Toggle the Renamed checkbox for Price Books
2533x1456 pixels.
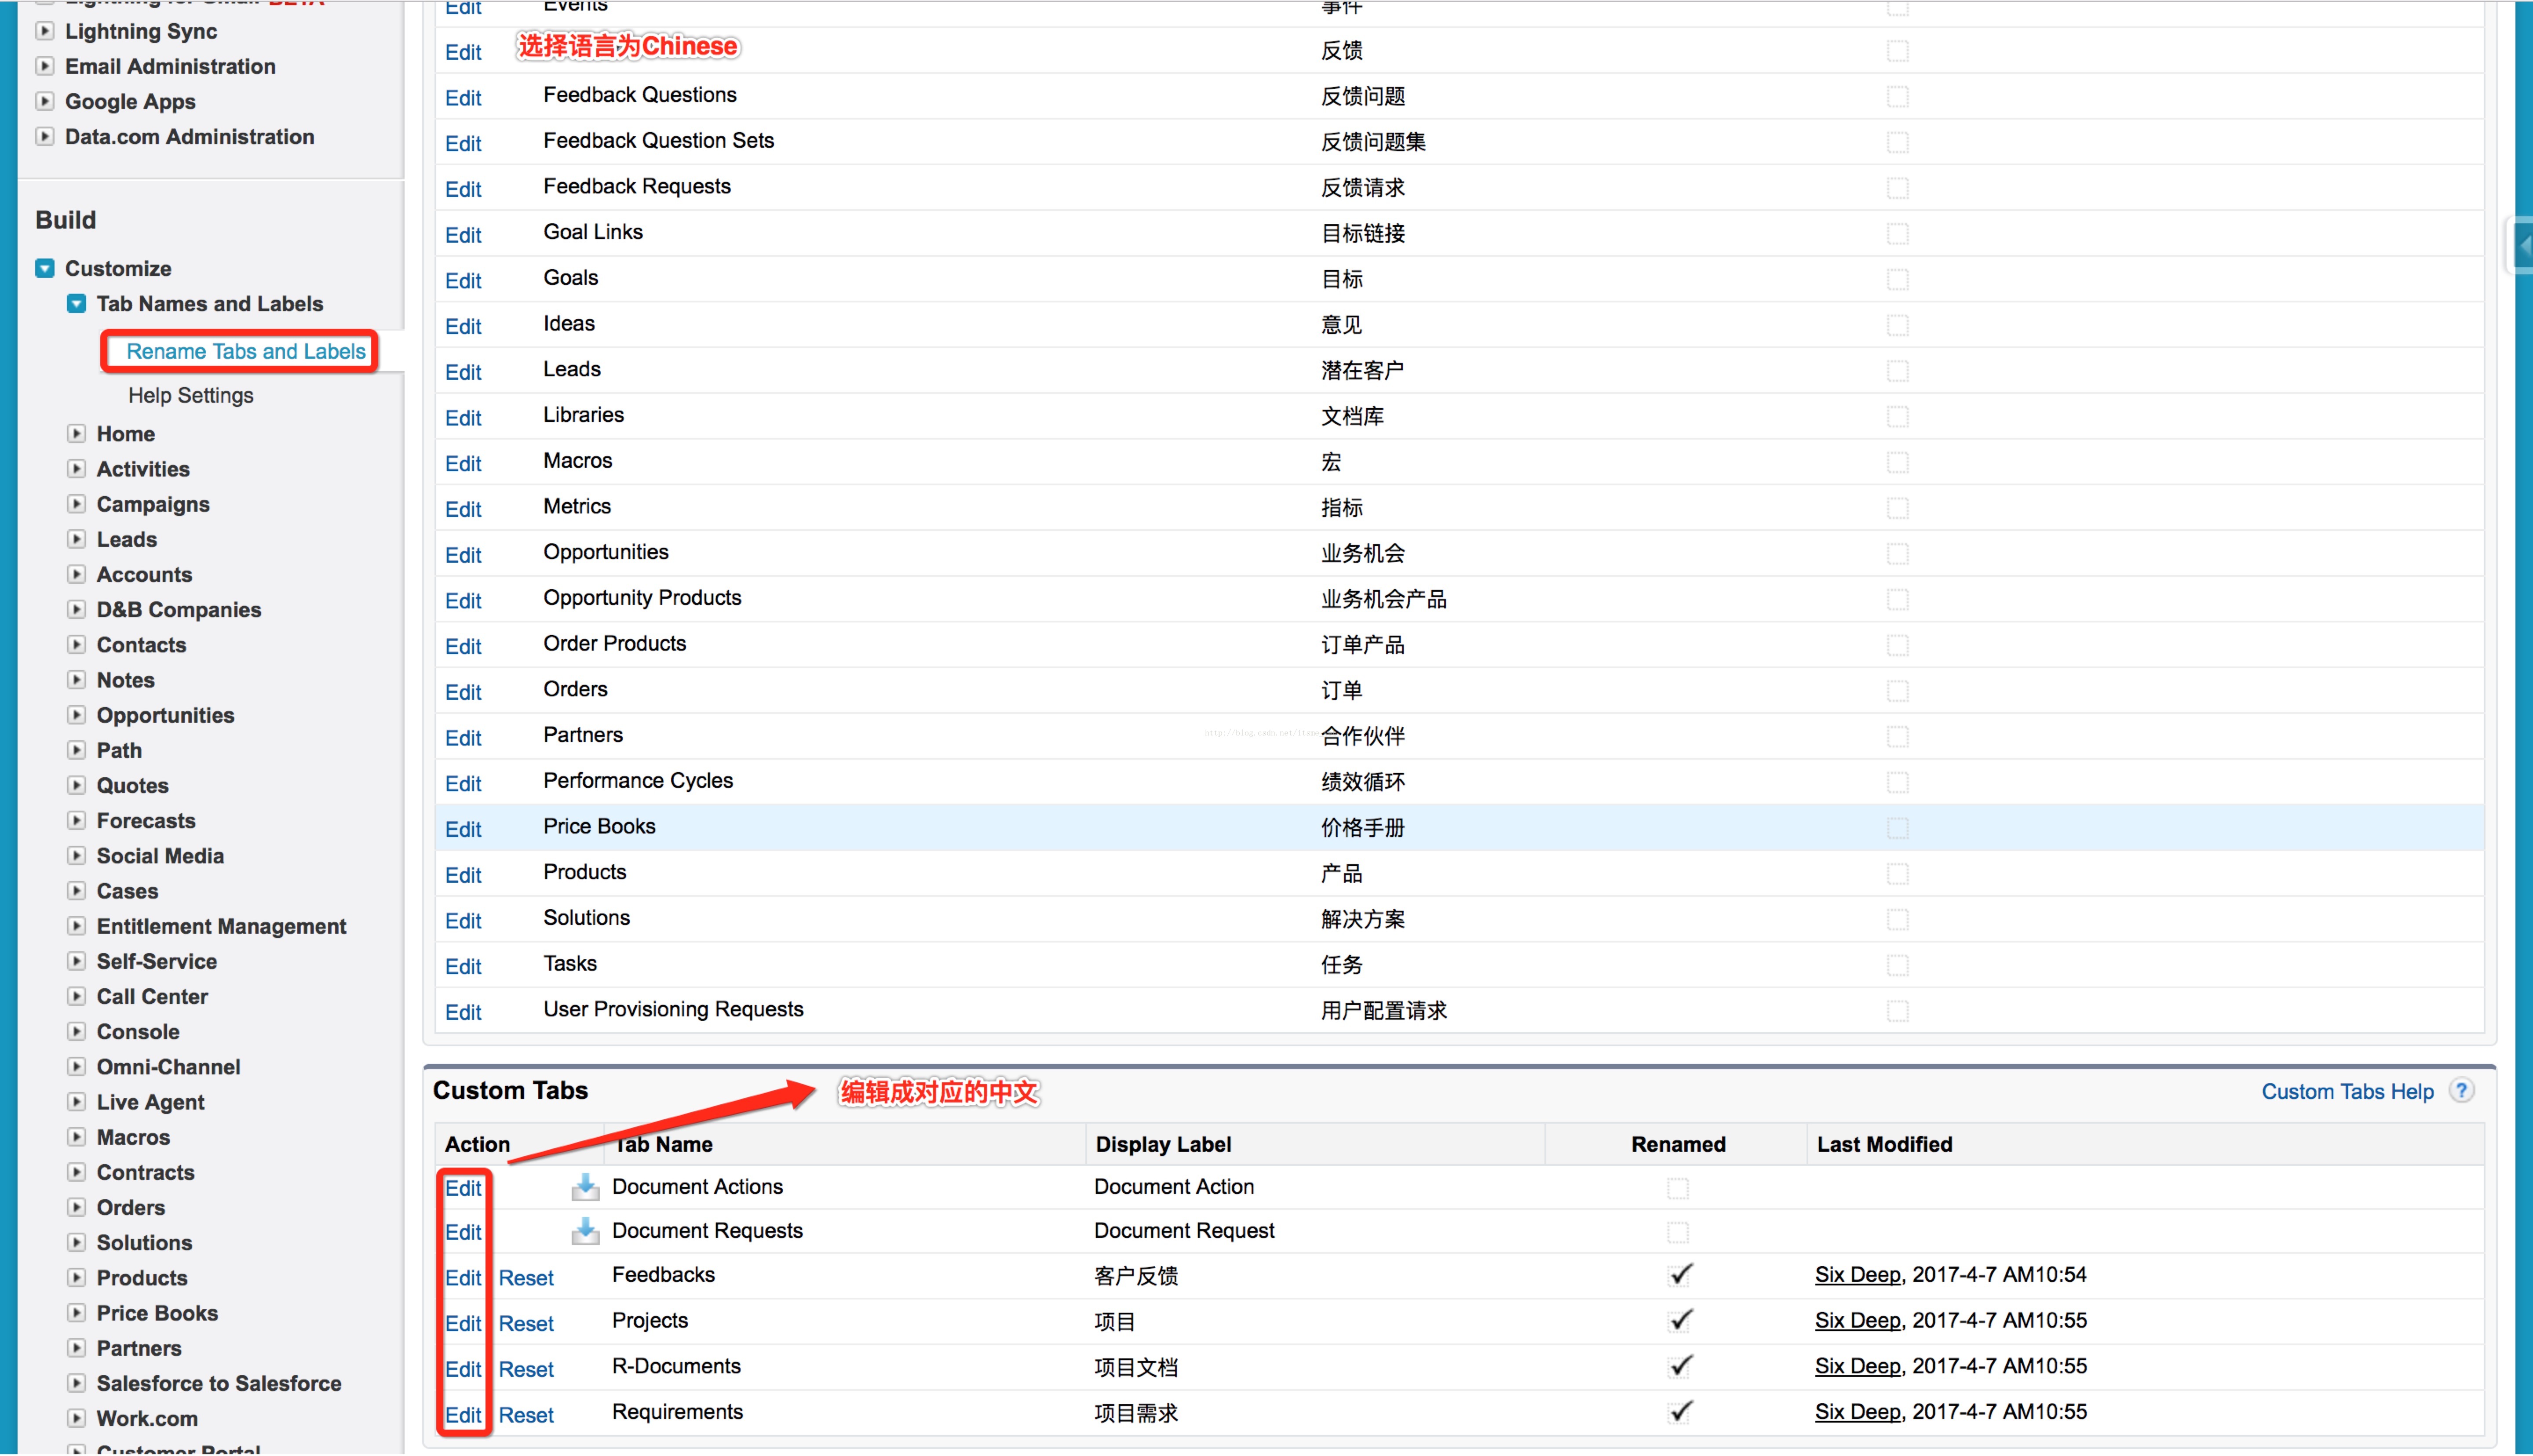point(1897,828)
